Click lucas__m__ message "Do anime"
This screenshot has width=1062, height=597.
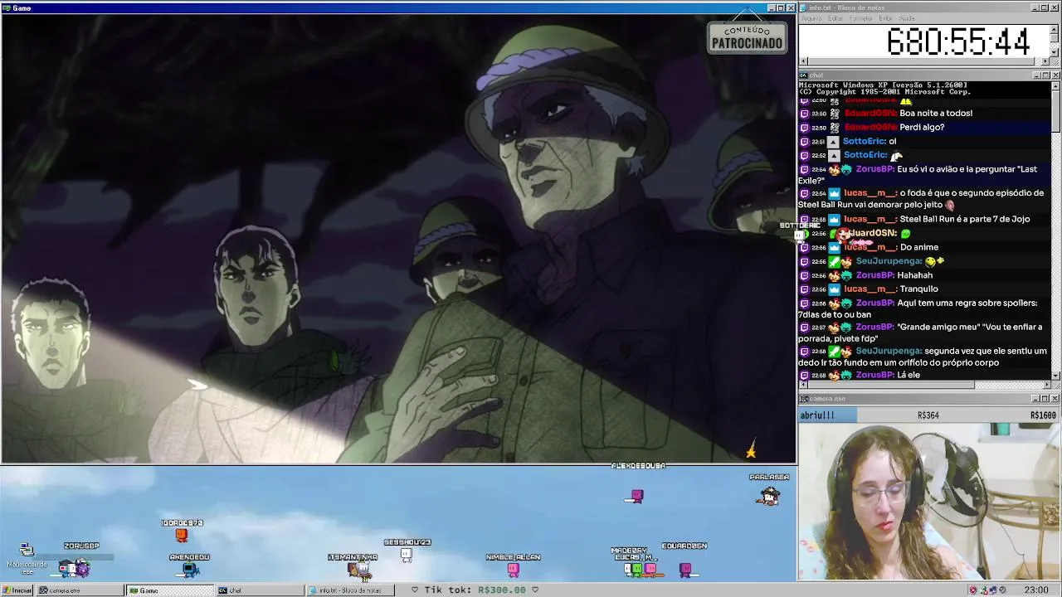coord(918,247)
